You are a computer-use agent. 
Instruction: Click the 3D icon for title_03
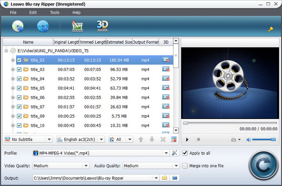(166, 69)
